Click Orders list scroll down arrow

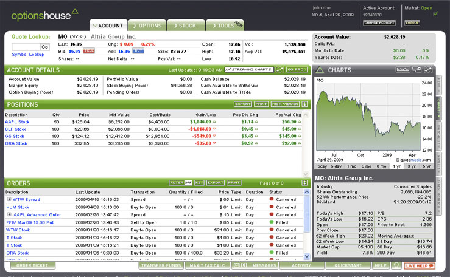(x=306, y=256)
